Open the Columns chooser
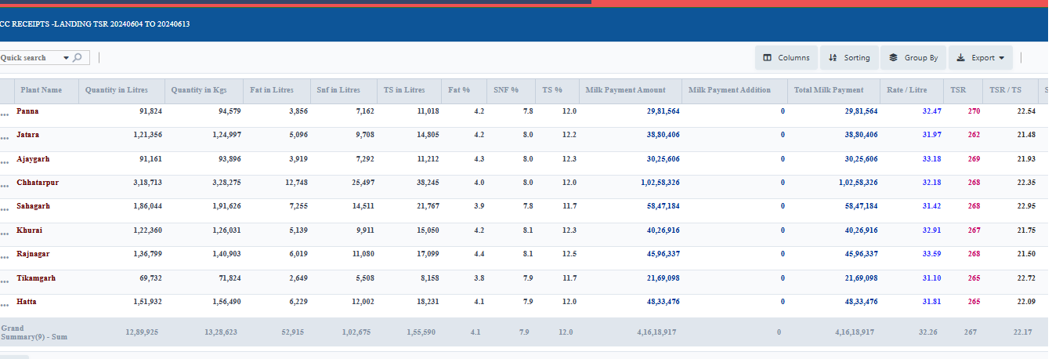Viewport: 1052px width, 359px height. pyautogui.click(x=786, y=58)
